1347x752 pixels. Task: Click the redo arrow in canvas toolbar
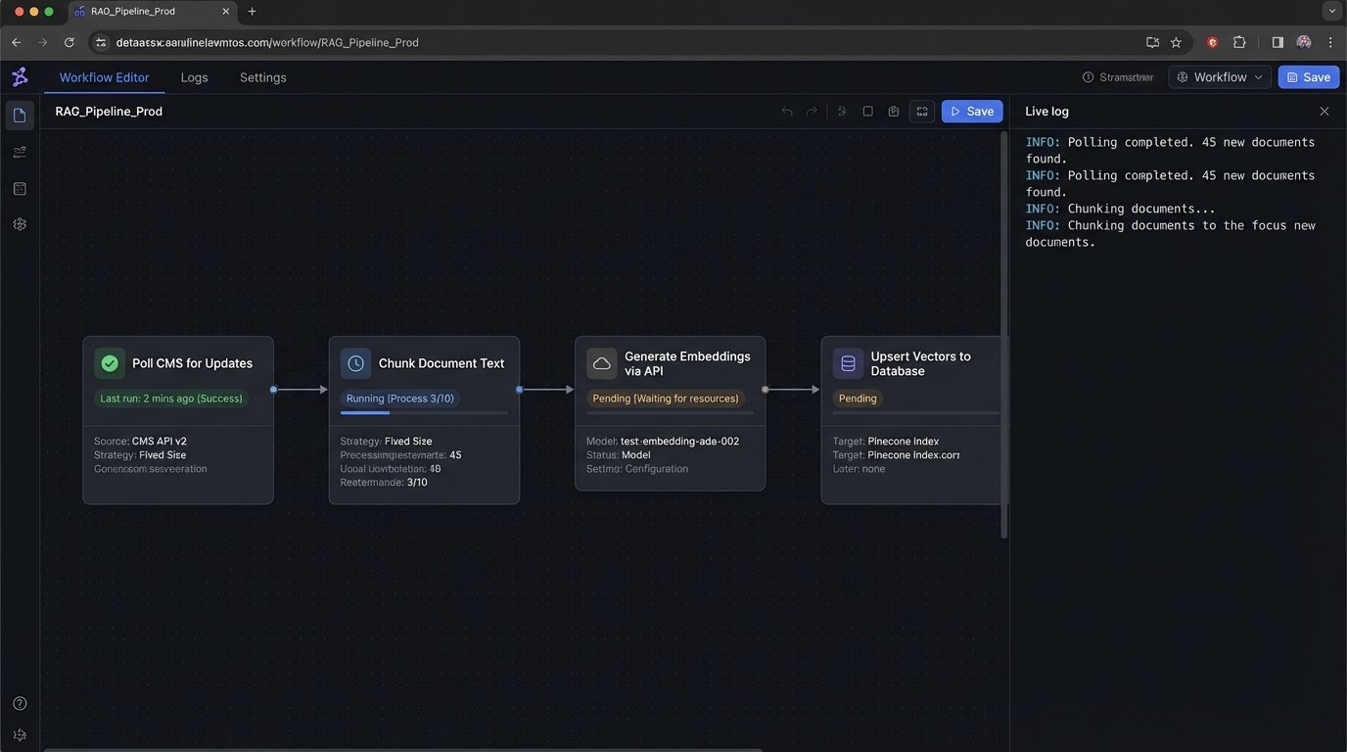812,112
